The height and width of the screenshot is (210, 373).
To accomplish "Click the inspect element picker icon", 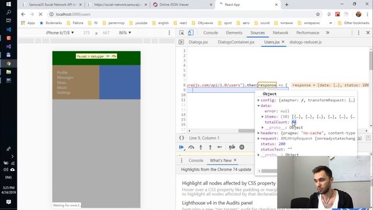I will [181, 33].
